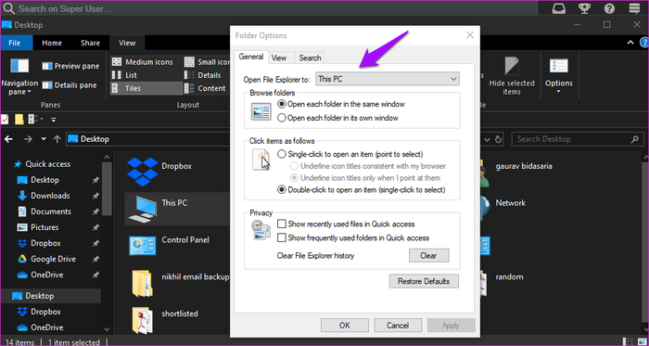649x346 pixels.
Task: Clear File Explorer history
Action: point(428,256)
